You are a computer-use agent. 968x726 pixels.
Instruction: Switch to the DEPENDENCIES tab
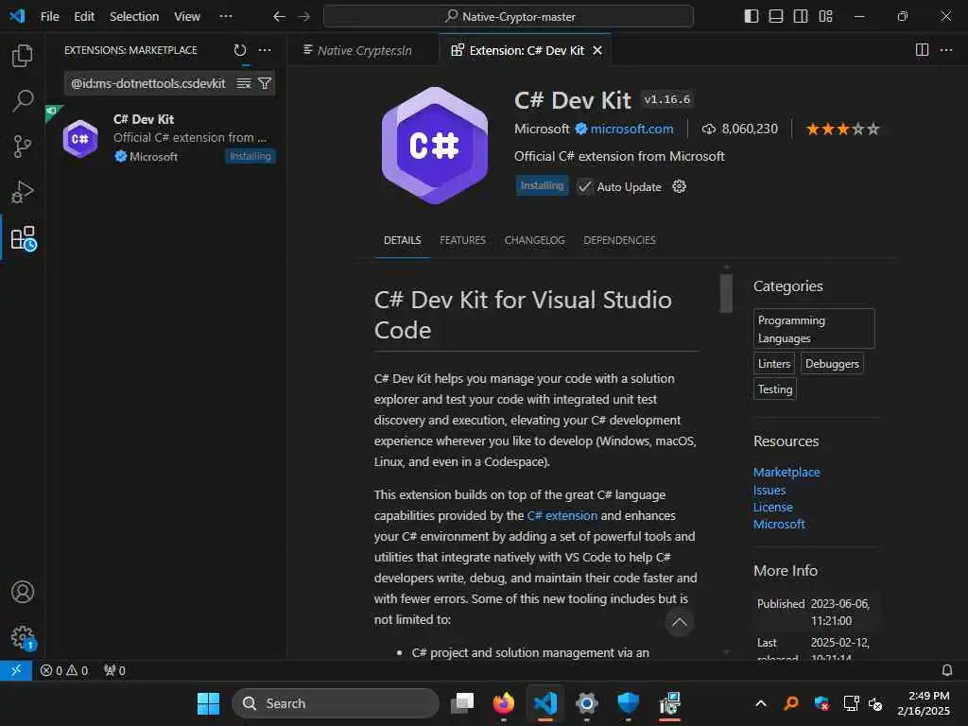(x=619, y=240)
